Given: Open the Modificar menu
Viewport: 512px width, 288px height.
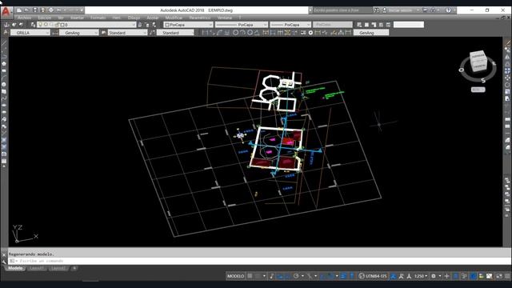Looking at the screenshot, I should click(x=174, y=18).
